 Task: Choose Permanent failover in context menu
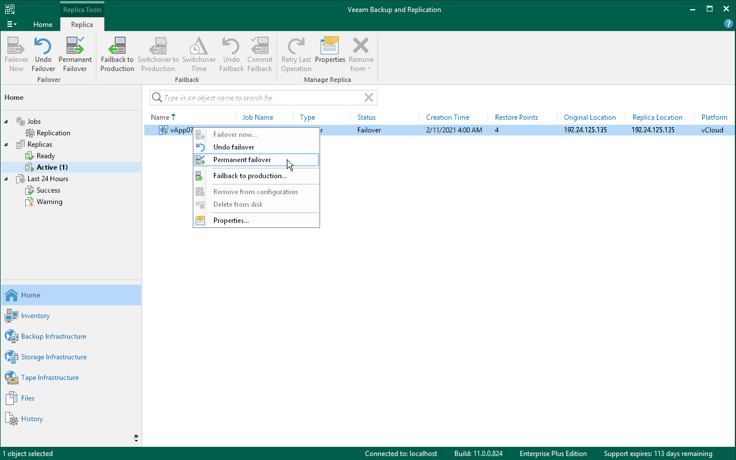(x=256, y=160)
